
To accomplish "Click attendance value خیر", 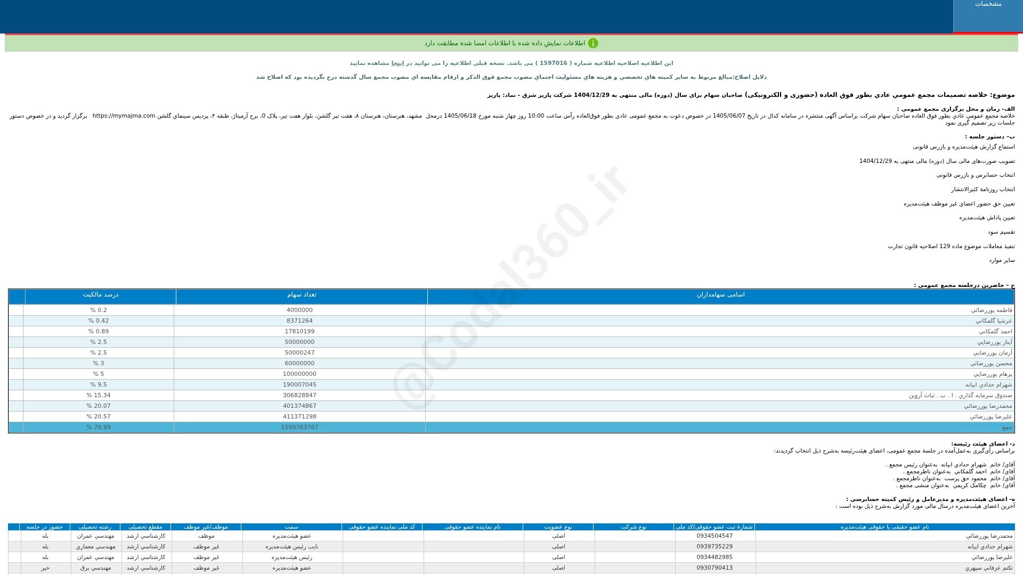I will pyautogui.click(x=45, y=568).
